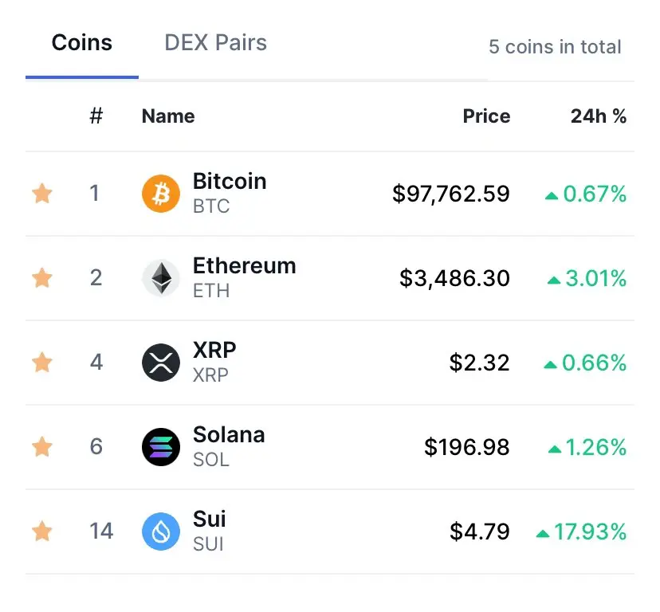Open the Bitcoin name link
The image size is (660, 612).
coord(230,182)
